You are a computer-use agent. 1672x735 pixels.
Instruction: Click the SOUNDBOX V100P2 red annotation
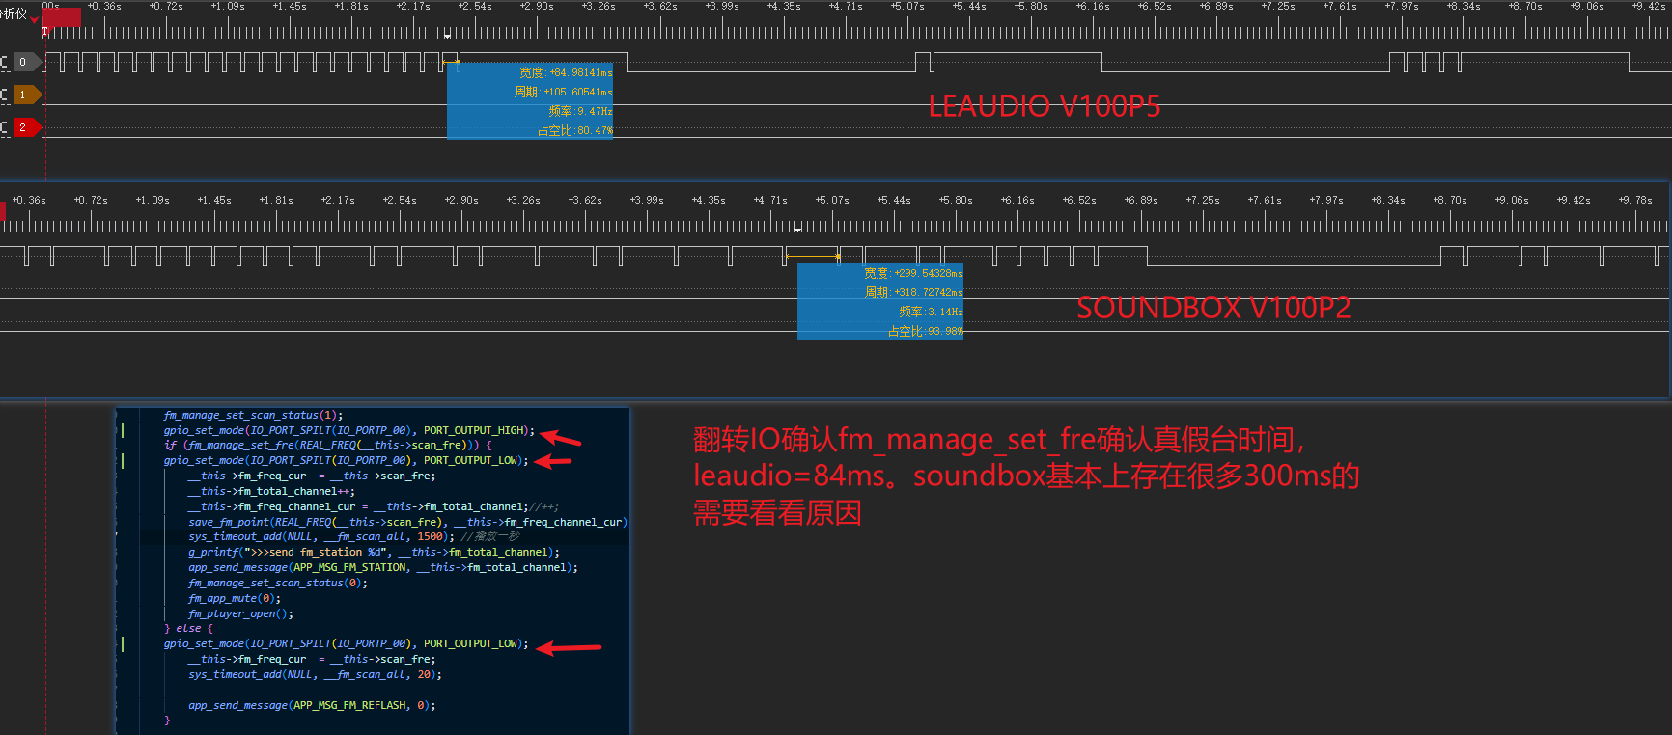[1213, 308]
